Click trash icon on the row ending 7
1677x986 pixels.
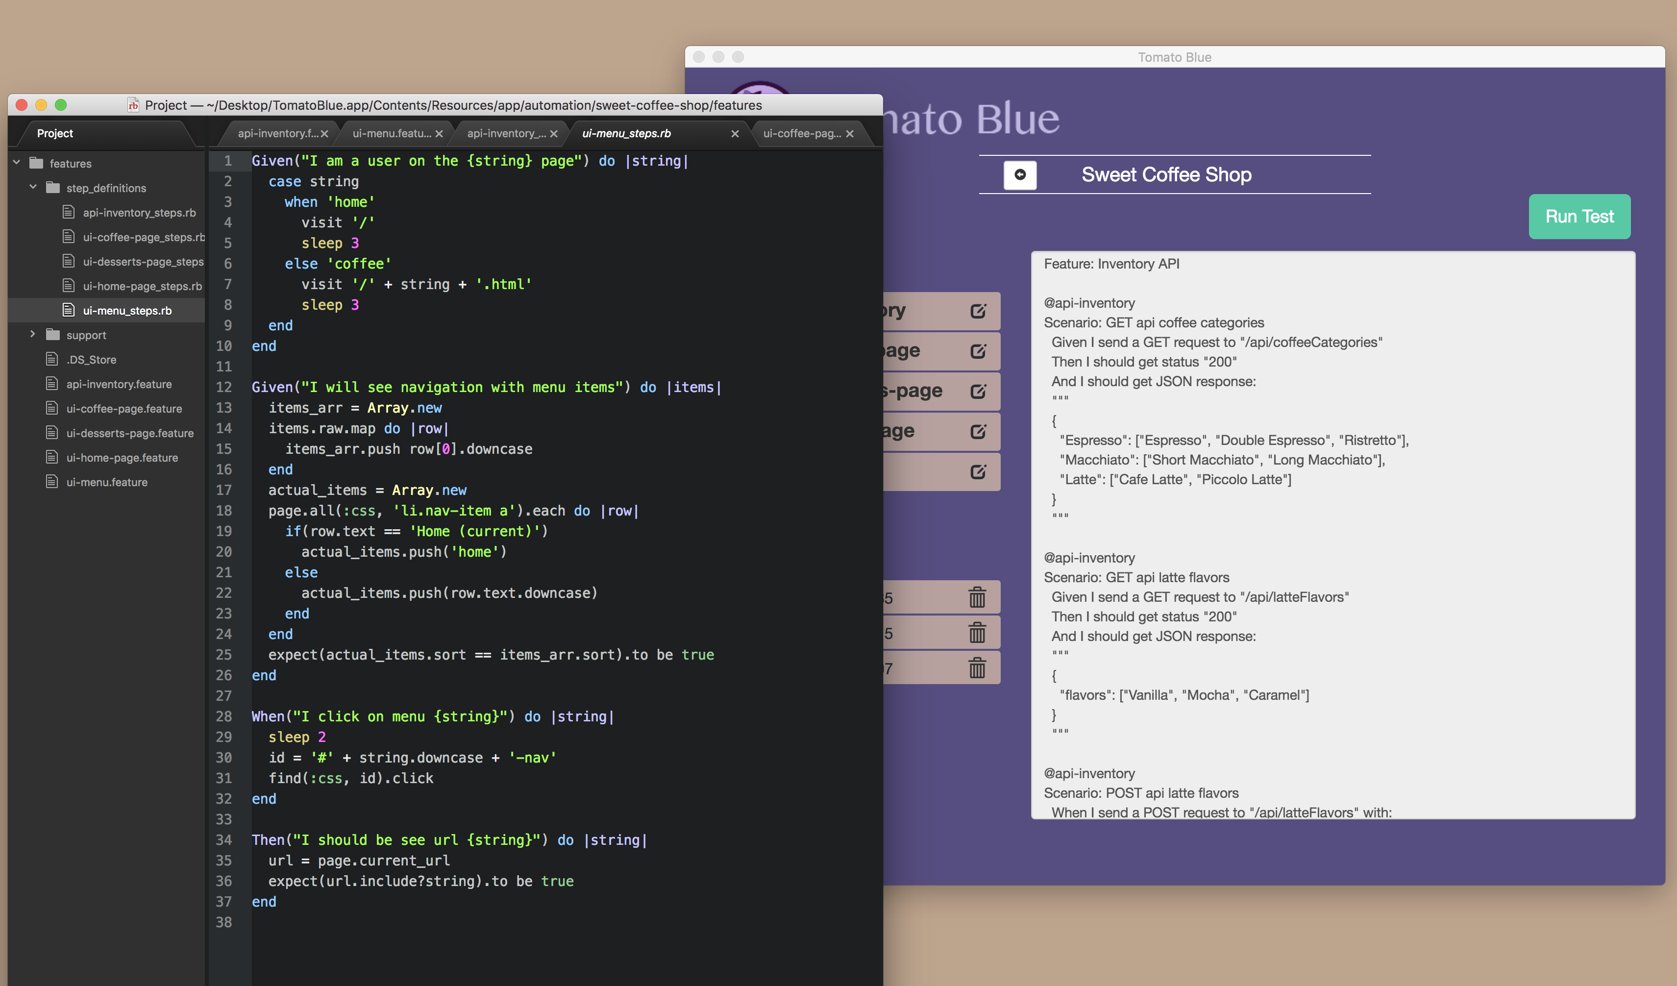click(x=977, y=667)
